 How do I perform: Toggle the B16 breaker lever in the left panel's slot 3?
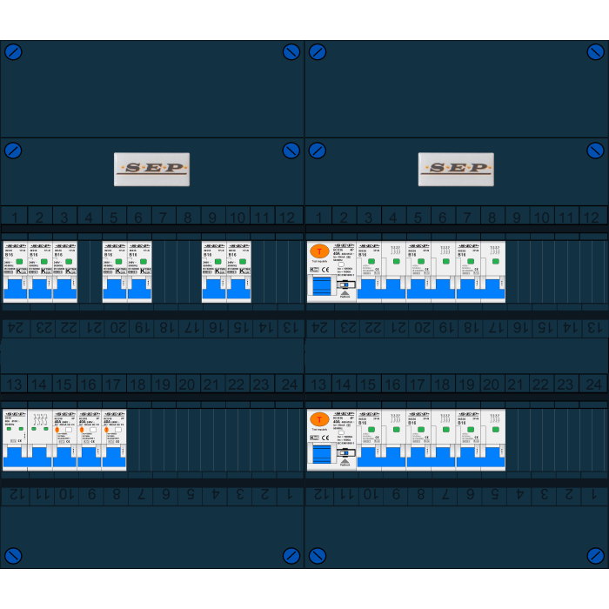65,289
